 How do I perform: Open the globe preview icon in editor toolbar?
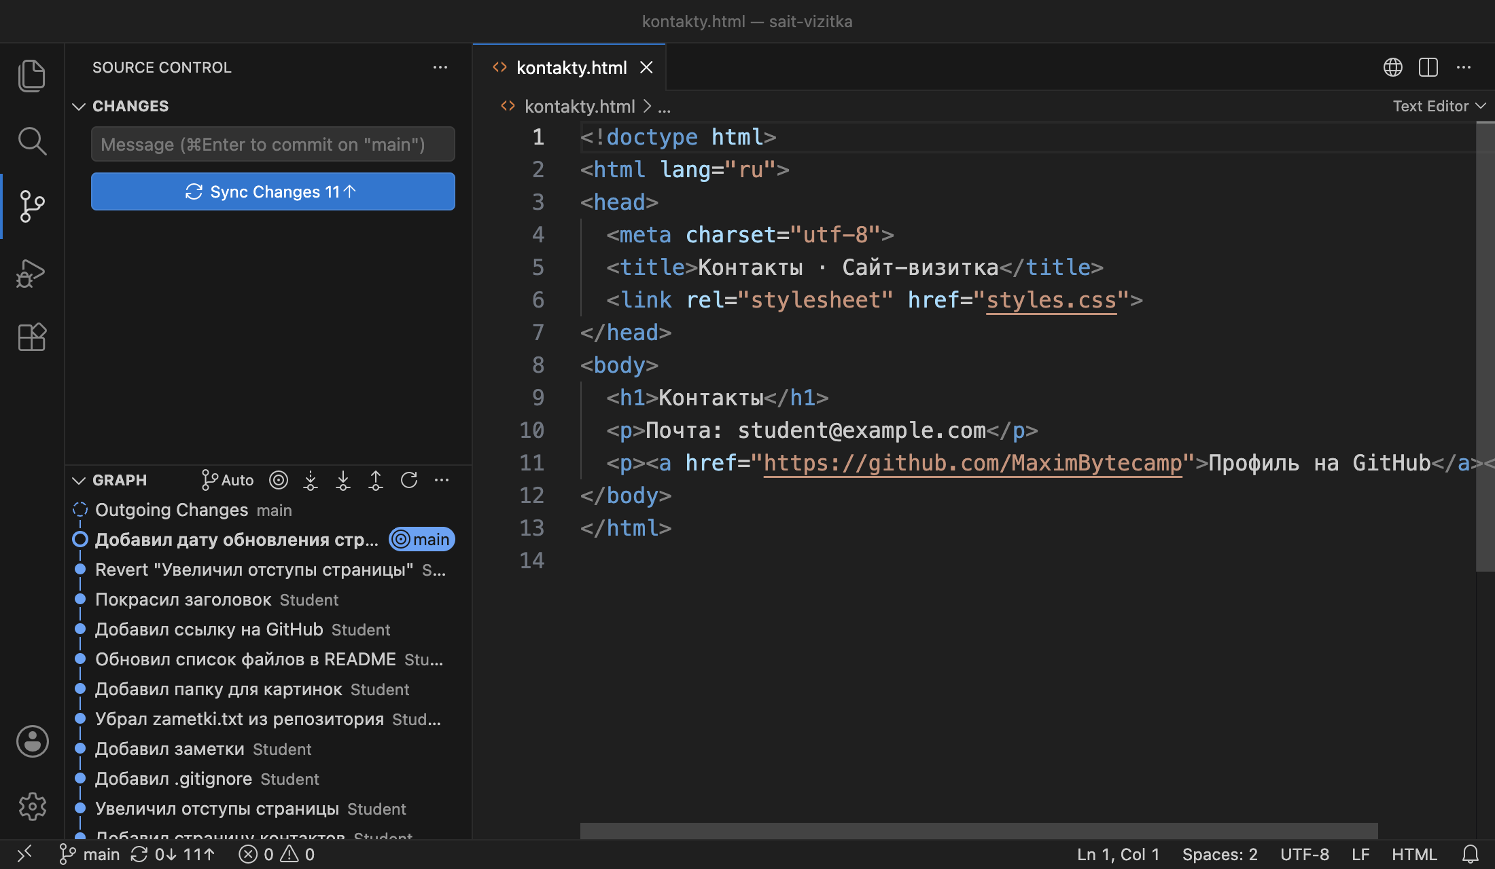pyautogui.click(x=1393, y=67)
